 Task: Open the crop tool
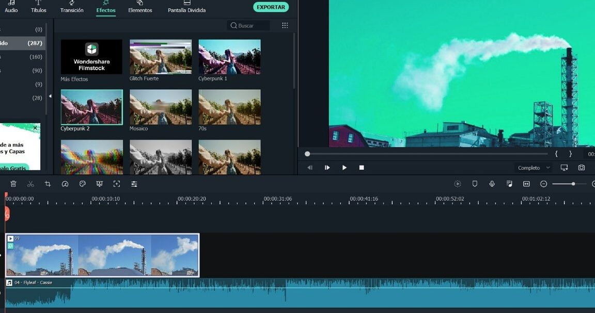48,184
